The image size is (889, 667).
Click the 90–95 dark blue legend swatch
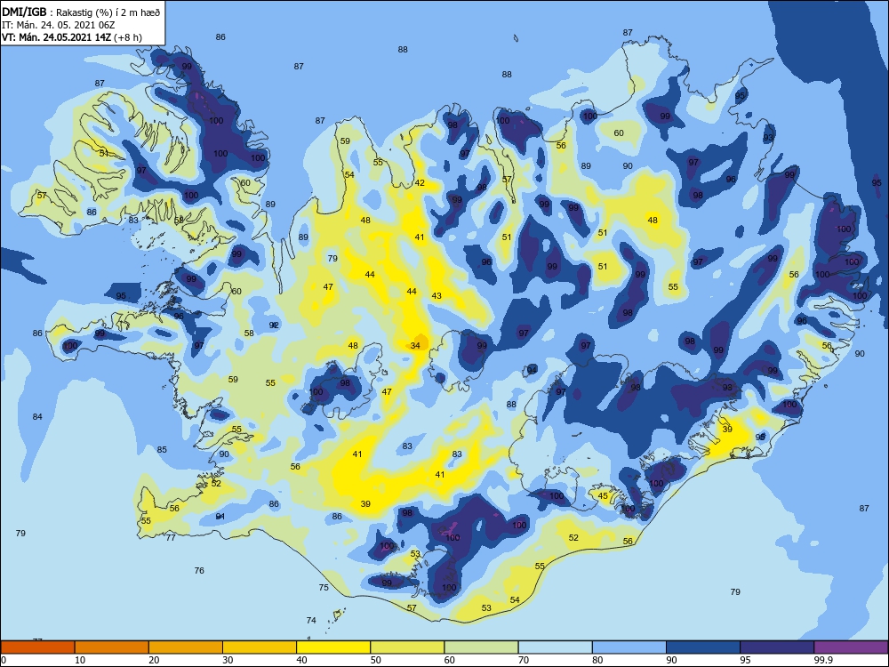pyautogui.click(x=703, y=647)
